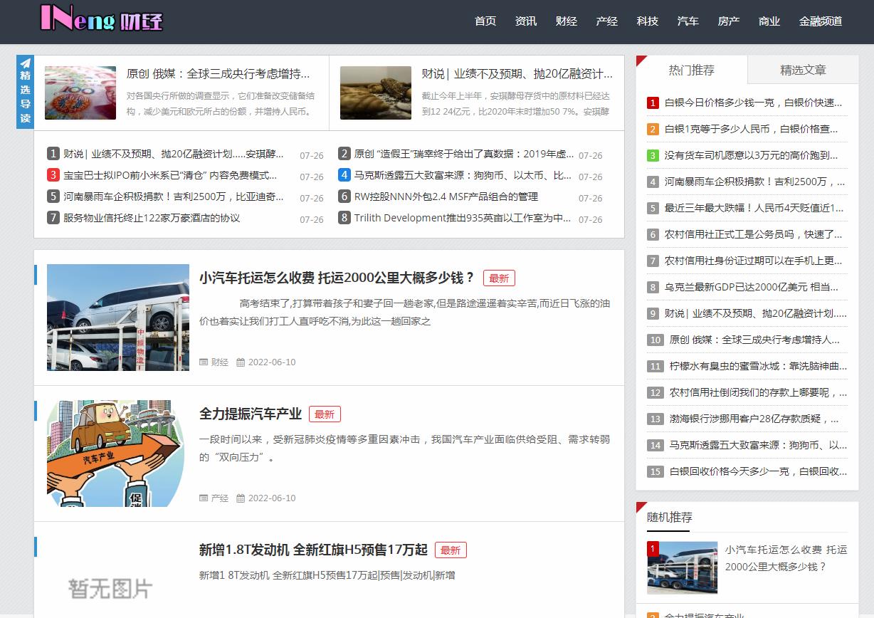This screenshot has height=618, width=874.
Task: Open the banknote thumbnail article
Action: [80, 93]
